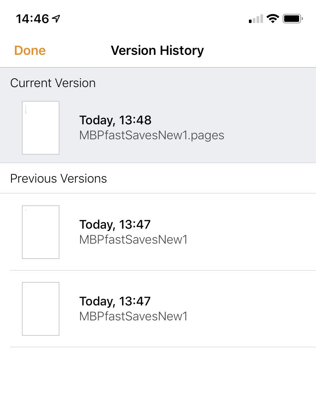This screenshot has width=316, height=414.
Task: Tap Done to close Version History
Action: click(30, 50)
